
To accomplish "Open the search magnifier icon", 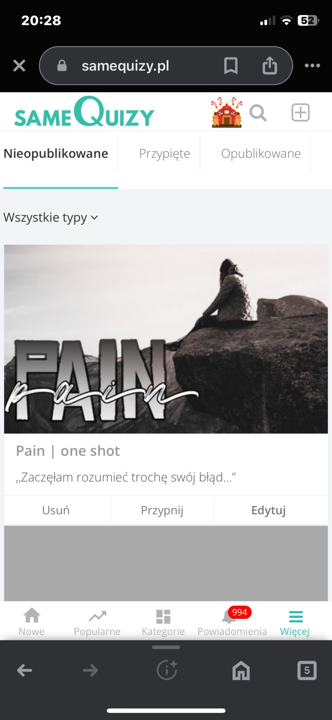I will pyautogui.click(x=258, y=113).
